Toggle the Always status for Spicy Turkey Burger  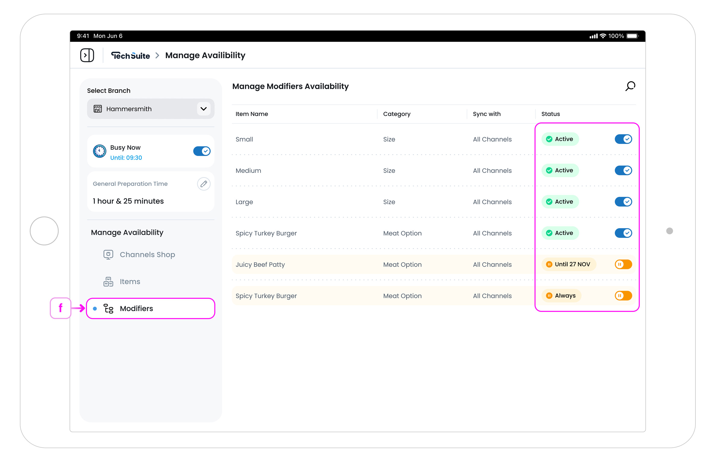click(x=623, y=295)
